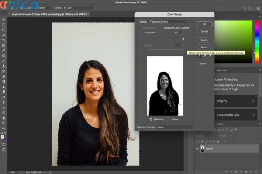Viewport: 262px width, 174px height.
Task: Select the Crop tool
Action: pyautogui.click(x=3, y=40)
